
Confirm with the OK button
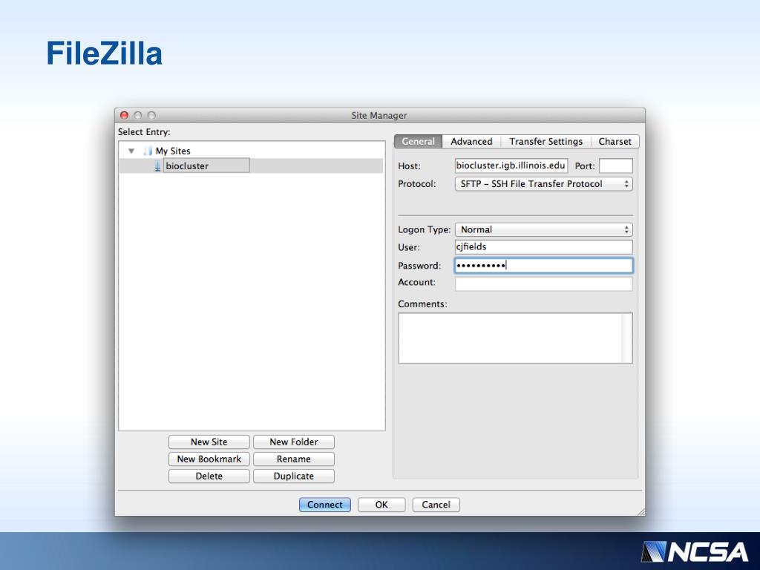pos(381,505)
